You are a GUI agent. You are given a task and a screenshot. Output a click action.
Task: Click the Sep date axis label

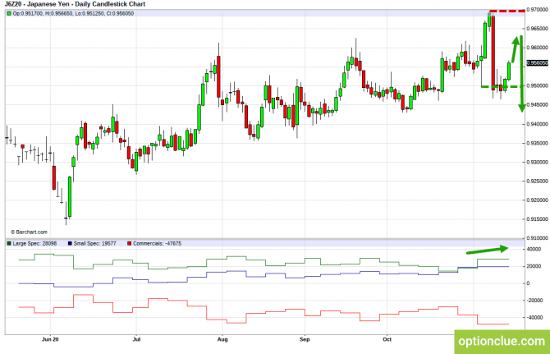(x=305, y=339)
